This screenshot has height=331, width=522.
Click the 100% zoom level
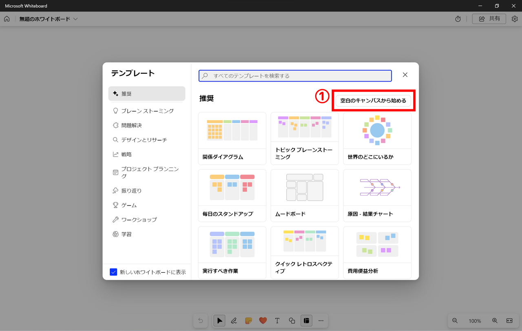click(475, 321)
